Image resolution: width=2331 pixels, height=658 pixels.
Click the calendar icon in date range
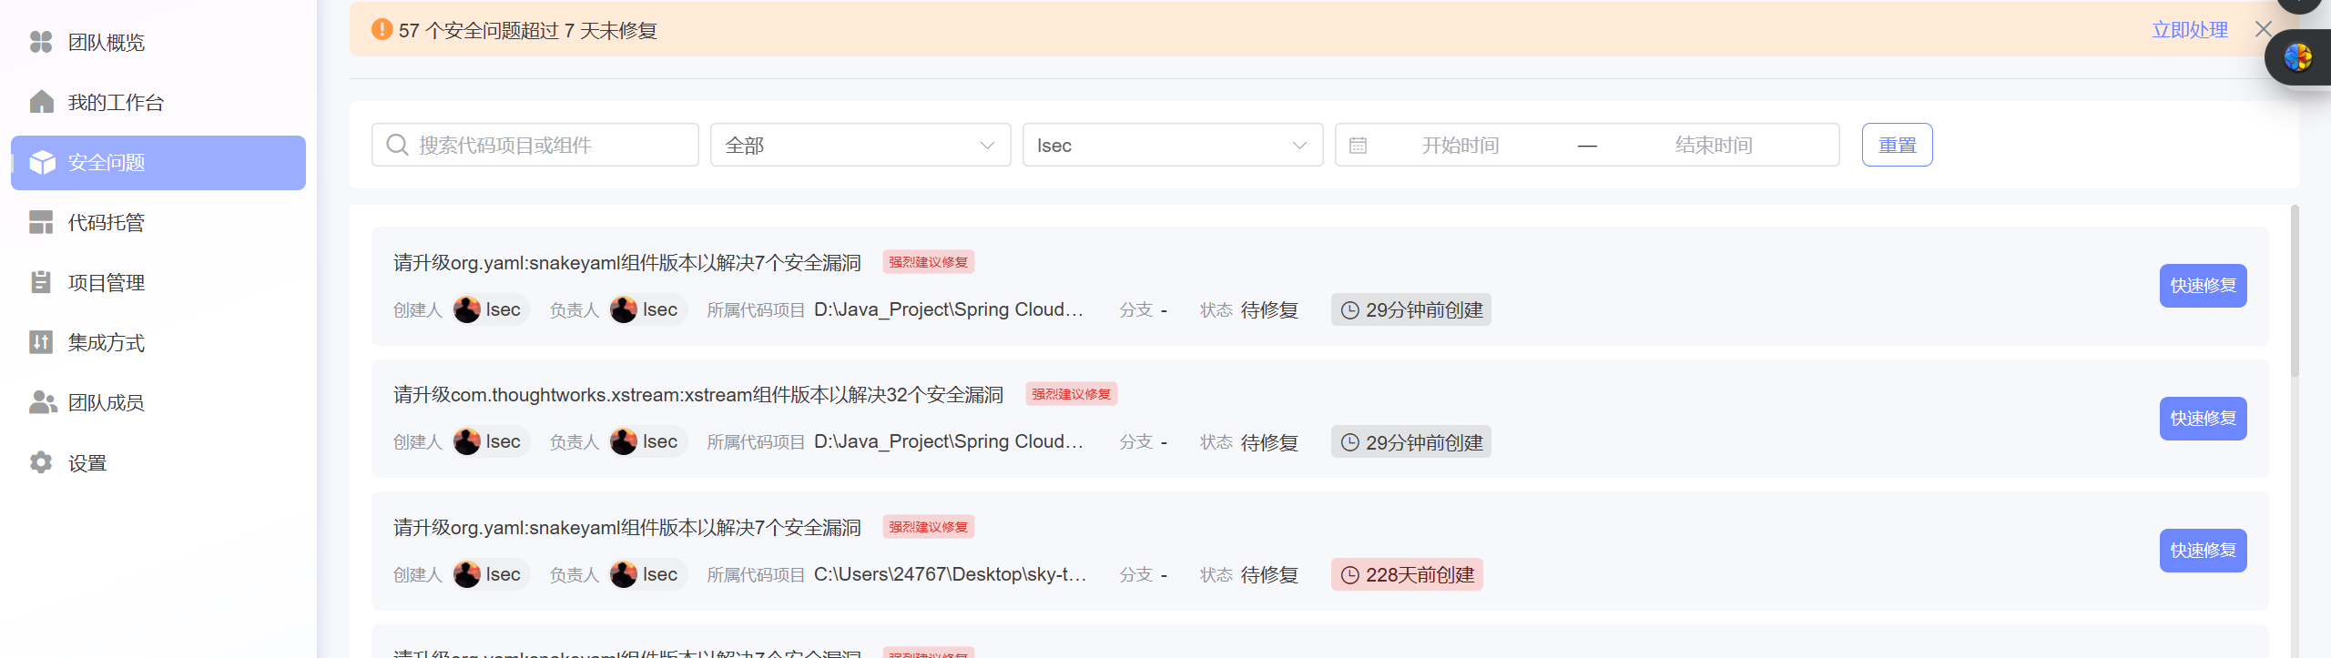1358,146
